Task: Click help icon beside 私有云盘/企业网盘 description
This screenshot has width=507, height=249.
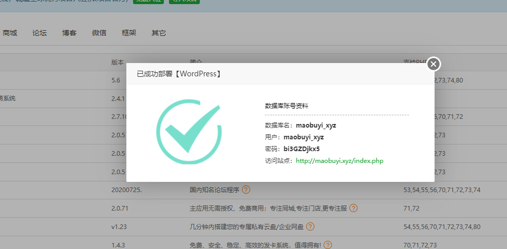Action: 310,226
